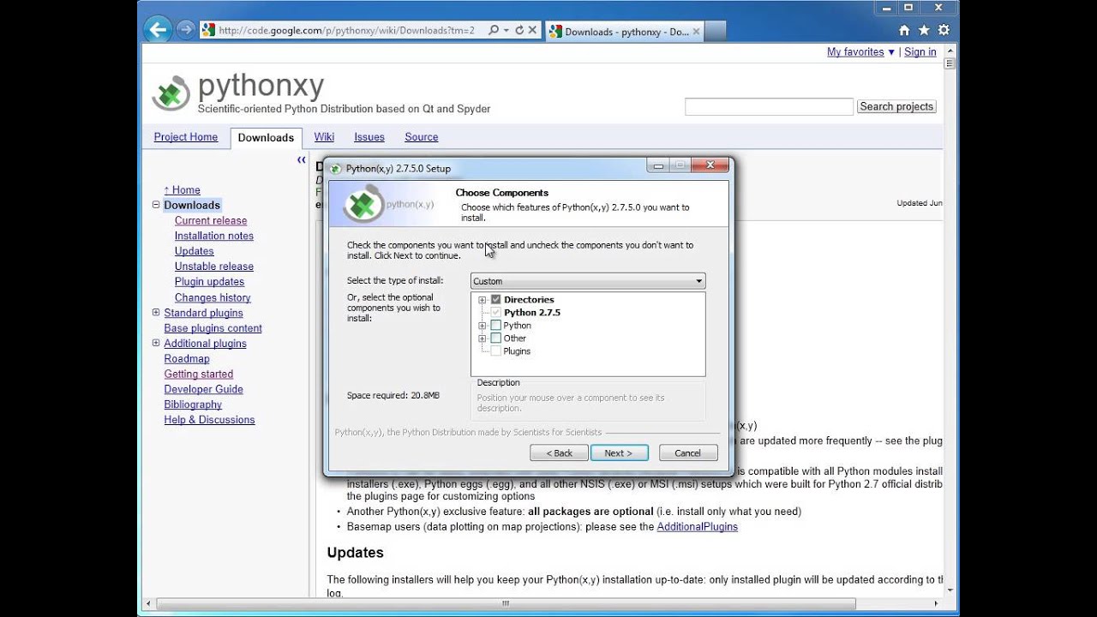This screenshot has width=1097, height=617.
Task: Reload the page with the refresh icon
Action: pos(519,30)
